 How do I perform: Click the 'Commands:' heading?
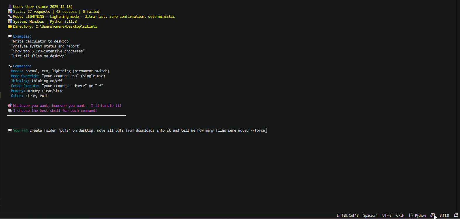[x=22, y=66]
